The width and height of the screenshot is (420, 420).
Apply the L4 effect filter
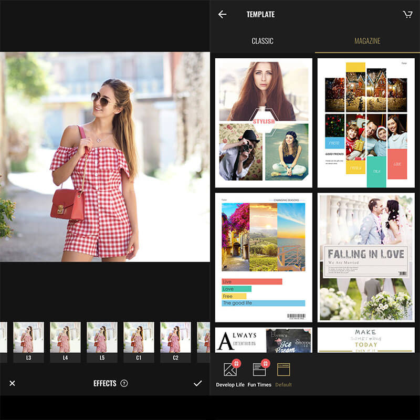point(65,341)
